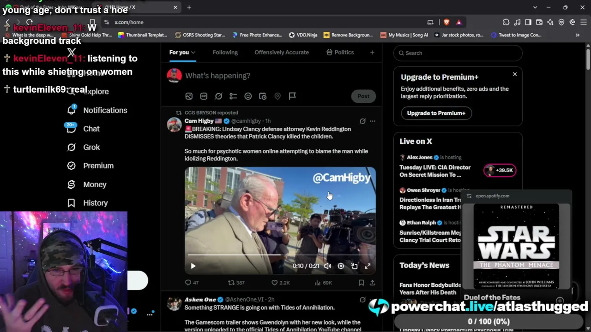Open the OSRS Shooting Star bookmark
The height and width of the screenshot is (332, 591).
click(200, 35)
